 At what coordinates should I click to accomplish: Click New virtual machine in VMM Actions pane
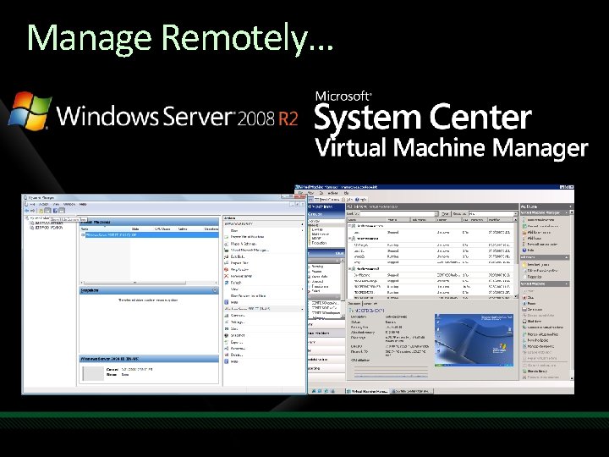[x=541, y=219]
